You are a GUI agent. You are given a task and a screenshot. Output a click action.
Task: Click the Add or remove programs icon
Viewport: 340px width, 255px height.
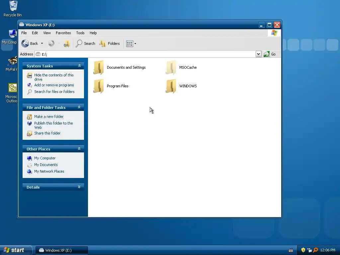click(x=30, y=85)
